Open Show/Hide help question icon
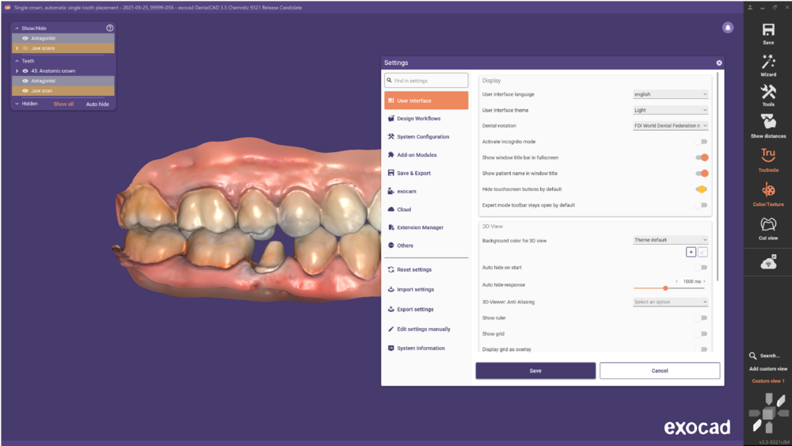The height and width of the screenshot is (446, 792). [109, 28]
